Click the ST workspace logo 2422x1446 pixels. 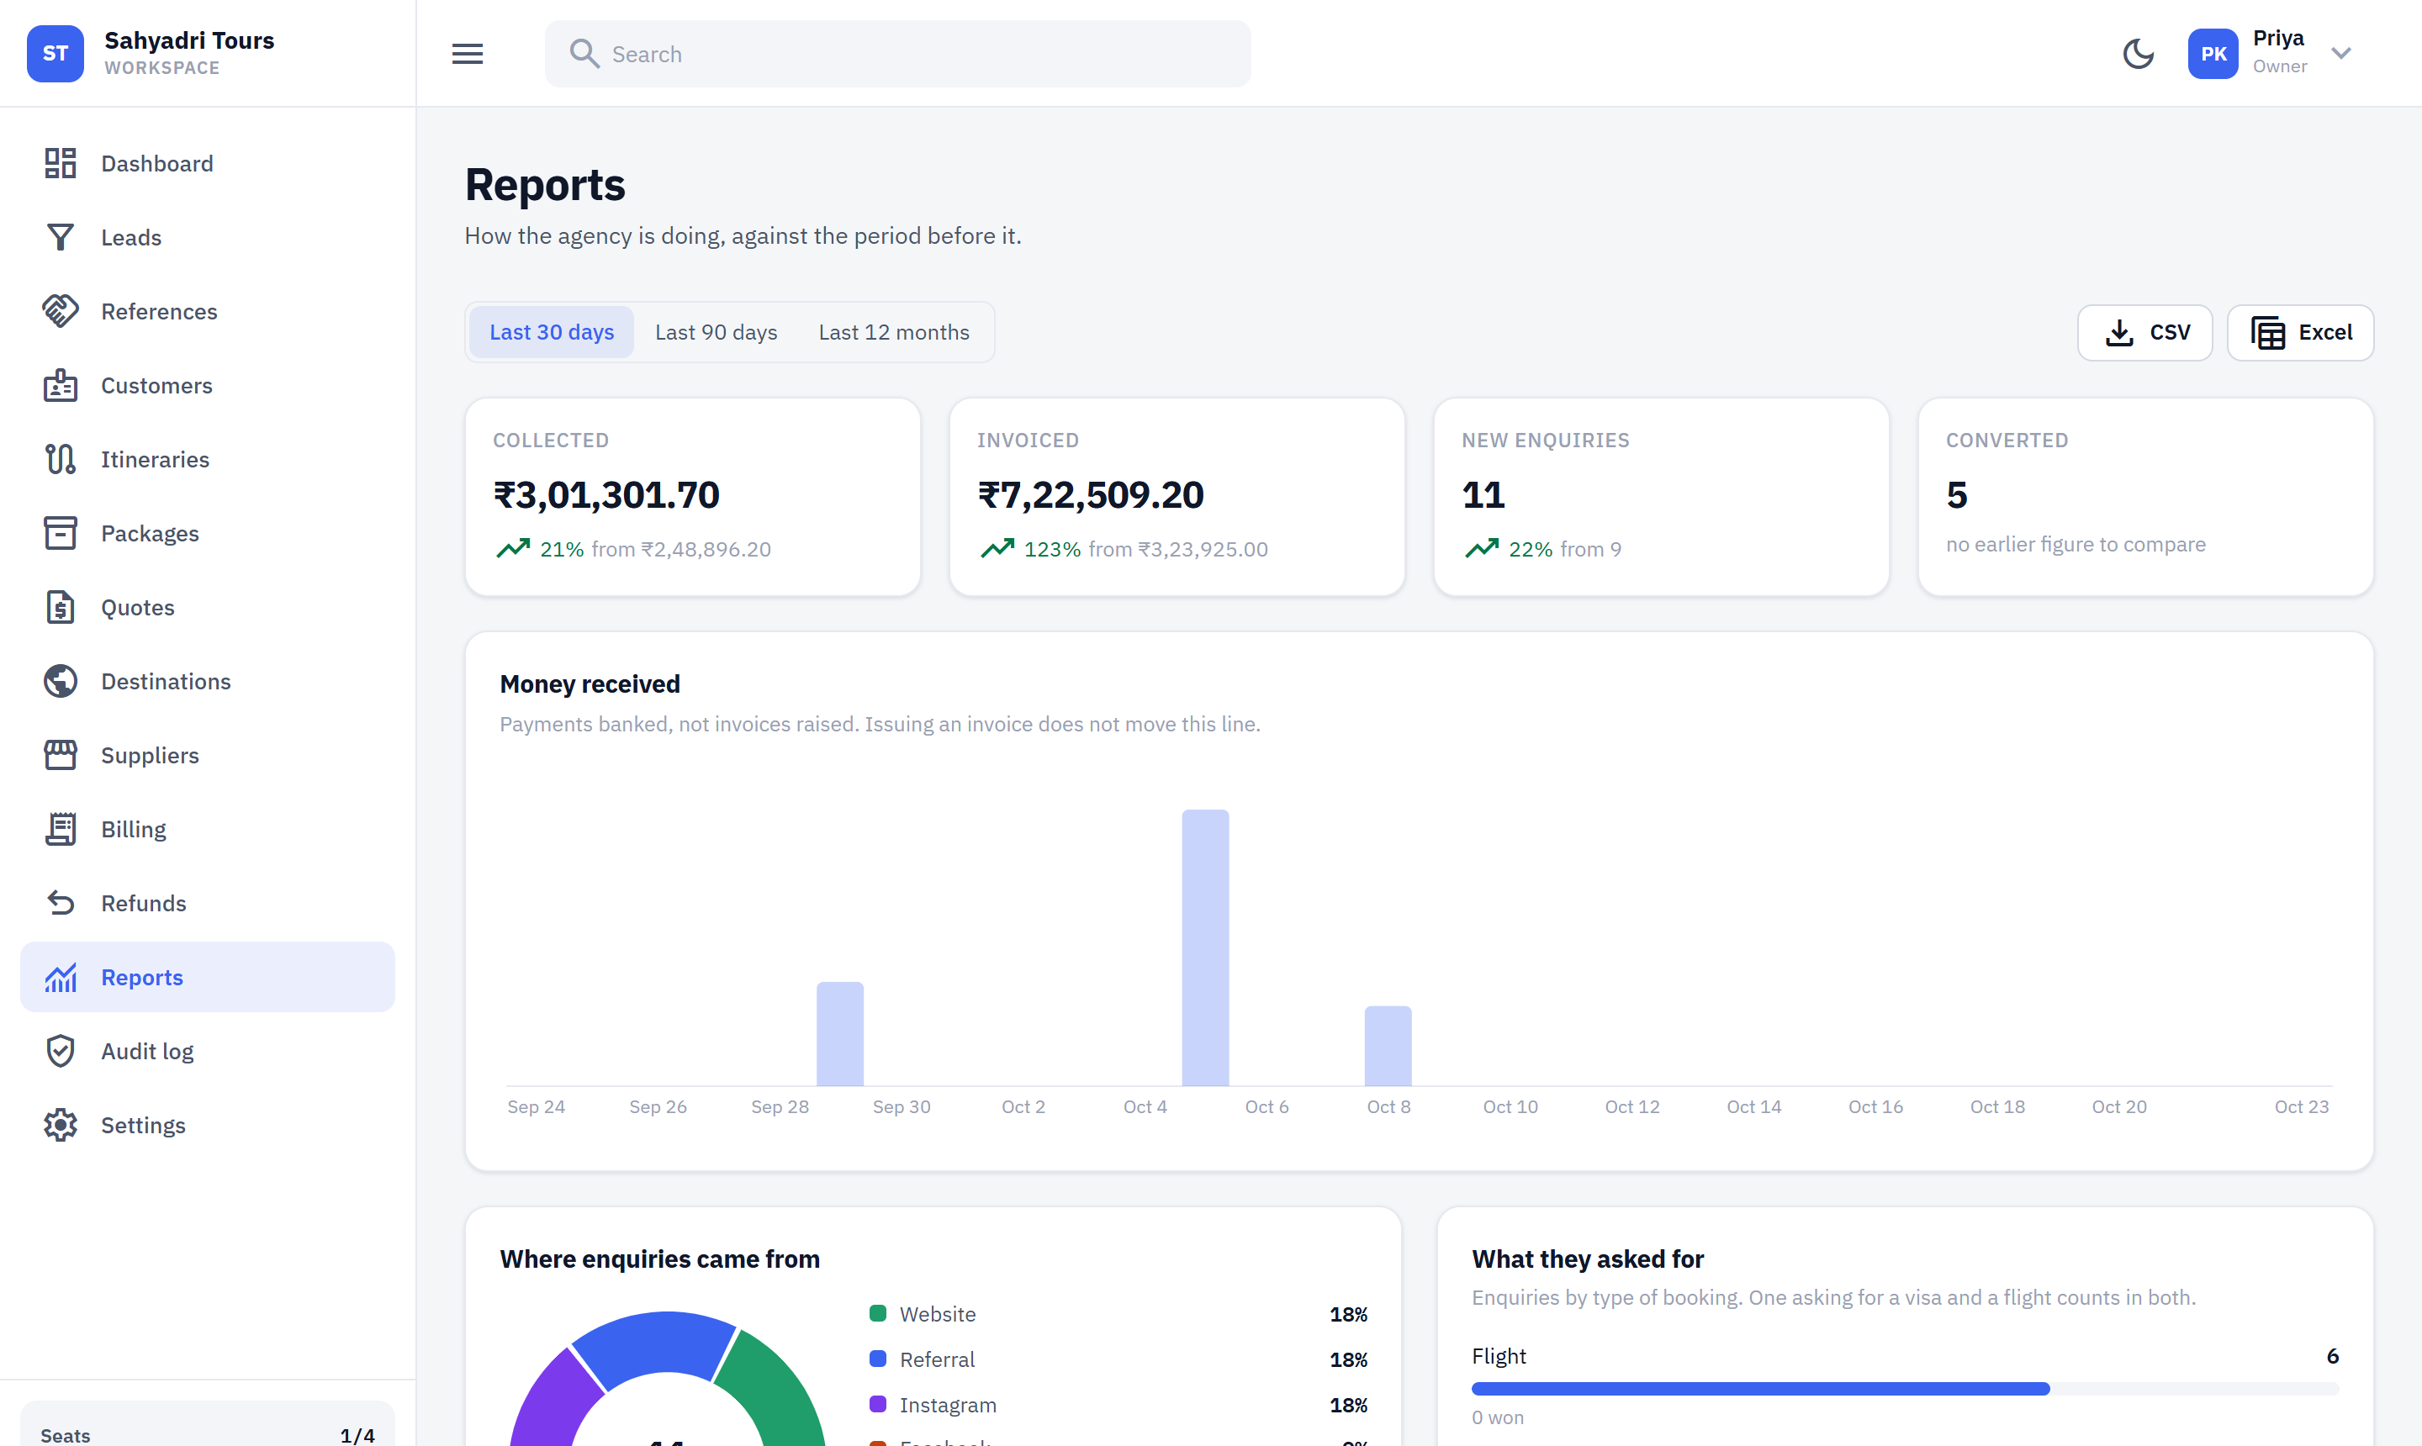(x=56, y=54)
